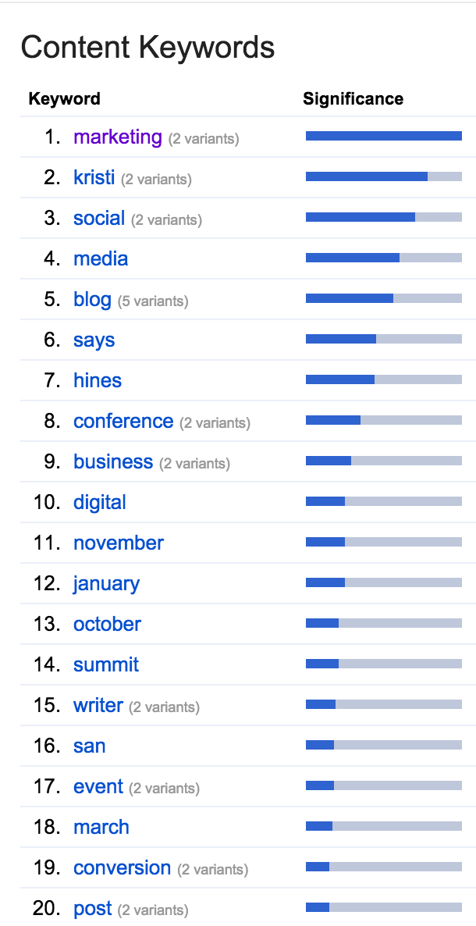Select the writer keyword link
The image size is (476, 926).
click(x=98, y=705)
